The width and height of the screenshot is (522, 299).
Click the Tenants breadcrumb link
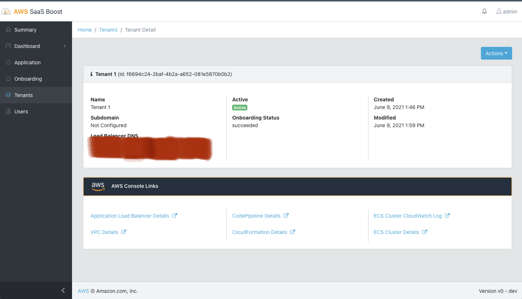[108, 30]
